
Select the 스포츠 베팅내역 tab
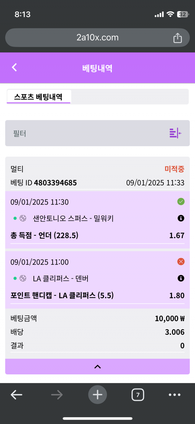click(x=38, y=97)
